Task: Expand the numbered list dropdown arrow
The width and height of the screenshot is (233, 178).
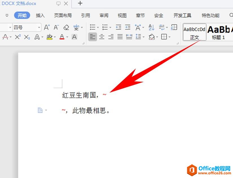Action: [x=110, y=27]
